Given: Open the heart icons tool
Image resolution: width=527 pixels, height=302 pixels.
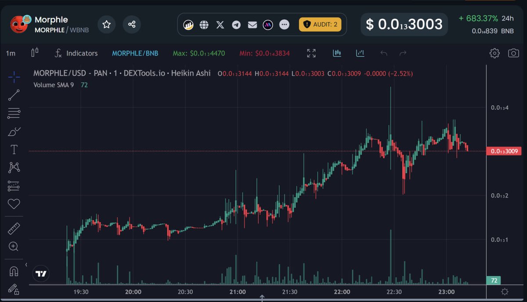Looking at the screenshot, I should [x=14, y=204].
